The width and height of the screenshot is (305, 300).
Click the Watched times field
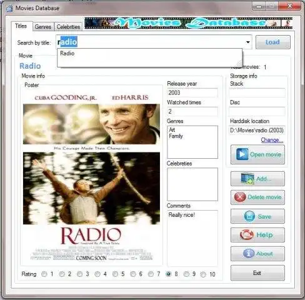point(192,111)
